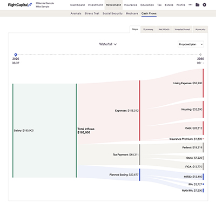Open the settings gear icon
This screenshot has width=216, height=216.
point(204,5)
